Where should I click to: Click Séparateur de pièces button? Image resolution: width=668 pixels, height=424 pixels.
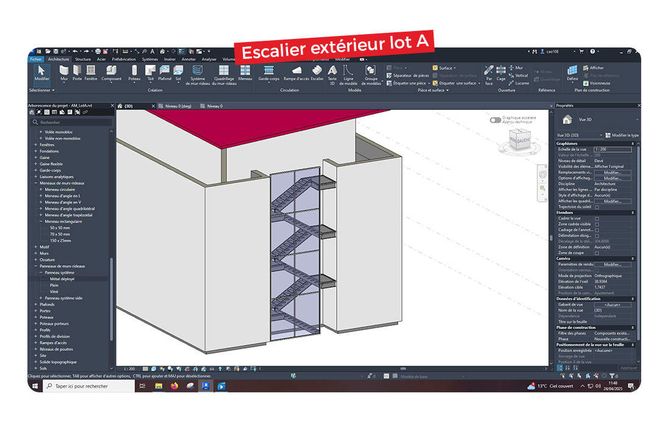[408, 75]
